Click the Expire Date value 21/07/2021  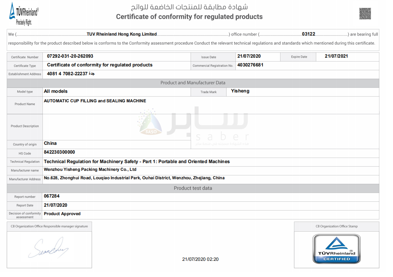[x=336, y=56]
